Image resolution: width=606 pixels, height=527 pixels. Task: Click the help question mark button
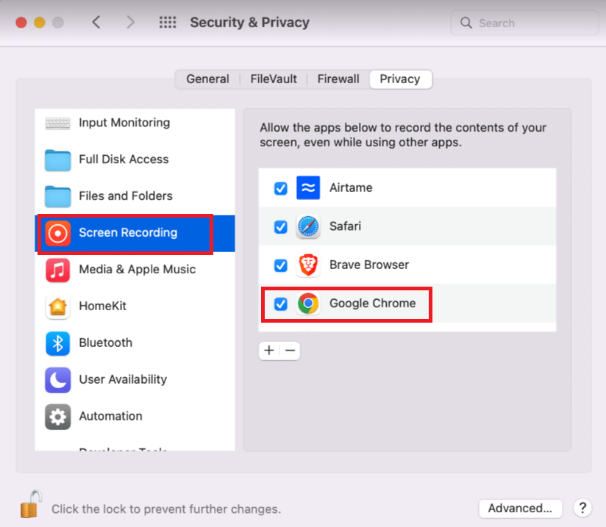582,508
